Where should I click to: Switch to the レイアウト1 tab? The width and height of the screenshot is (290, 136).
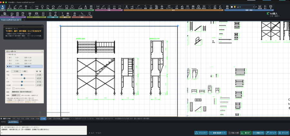14,122
